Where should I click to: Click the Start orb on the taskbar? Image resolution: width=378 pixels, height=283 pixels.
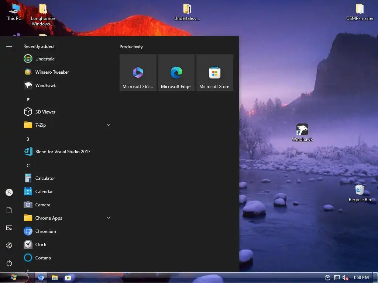(14, 277)
